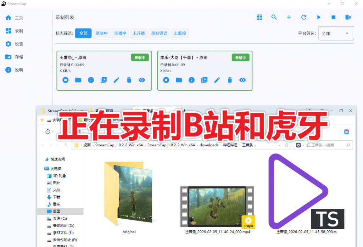Expand Explorer address bar history dropdown

pos(279,145)
